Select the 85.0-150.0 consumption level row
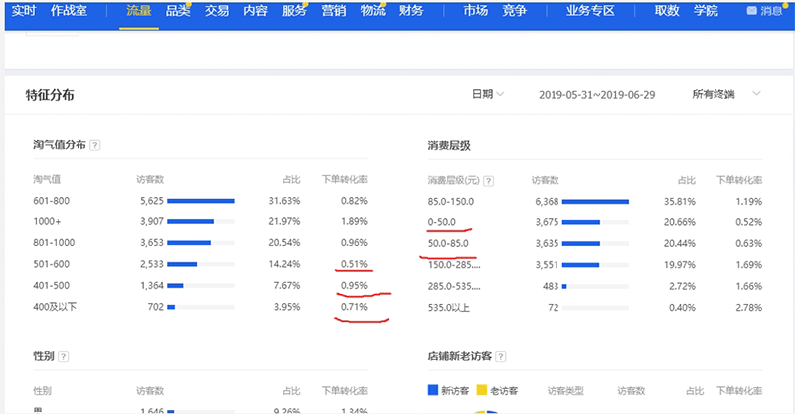Image resolution: width=795 pixels, height=414 pixels. pos(450,200)
